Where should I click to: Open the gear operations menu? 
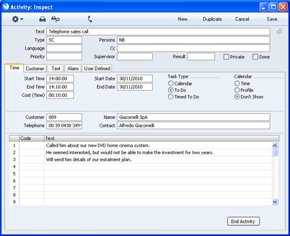(x=17, y=19)
